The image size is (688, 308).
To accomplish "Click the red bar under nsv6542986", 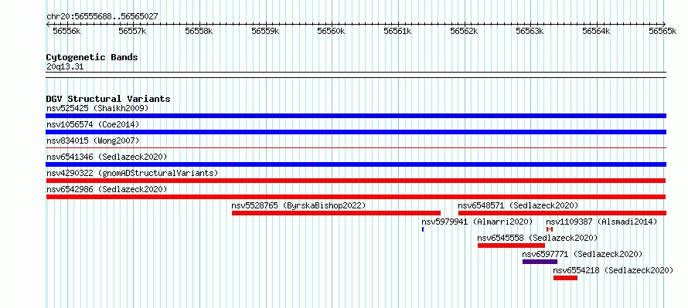I will click(x=356, y=197).
